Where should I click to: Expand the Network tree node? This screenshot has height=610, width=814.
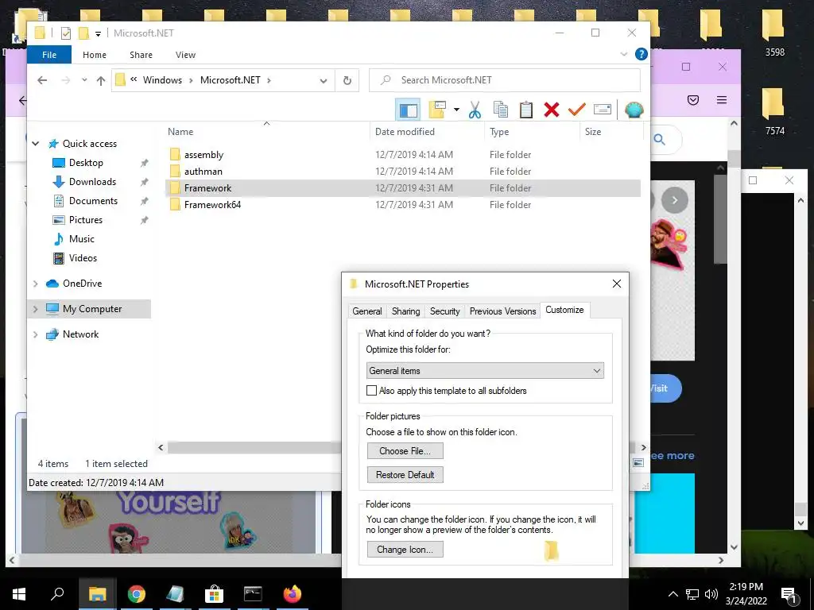coord(35,334)
